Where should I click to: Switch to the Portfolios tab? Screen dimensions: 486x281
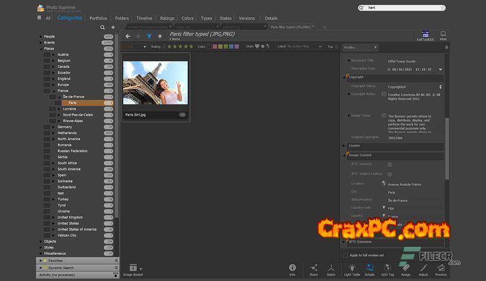98,18
